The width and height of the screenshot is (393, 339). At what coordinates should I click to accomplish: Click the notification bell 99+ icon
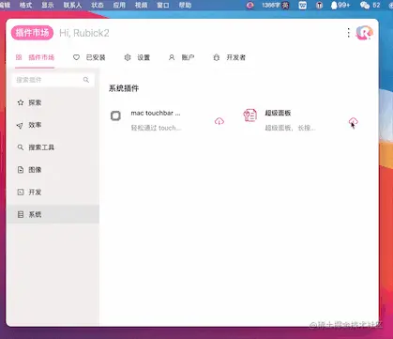[340, 5]
